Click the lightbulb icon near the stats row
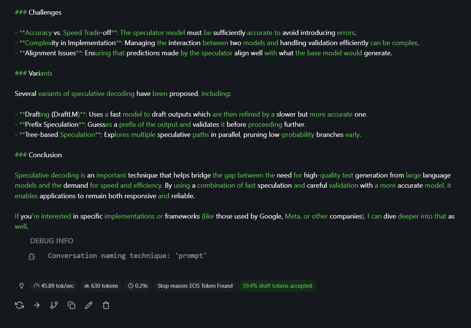471x328 pixels. pos(21,285)
